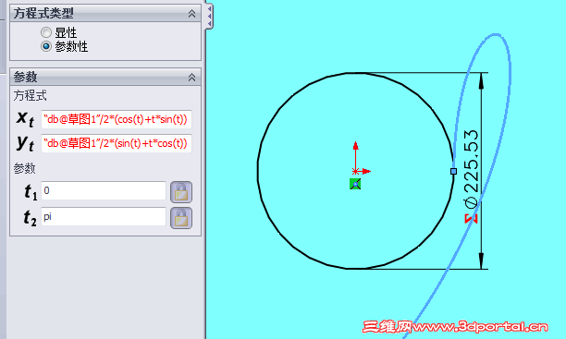
Task: Toggle the lock icon beside t1
Action: point(181,192)
